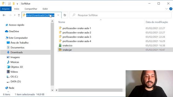173x97 pixels.
Task: Click date 05/02/2021 16:47 of snake.jar
Action: coord(155,50)
